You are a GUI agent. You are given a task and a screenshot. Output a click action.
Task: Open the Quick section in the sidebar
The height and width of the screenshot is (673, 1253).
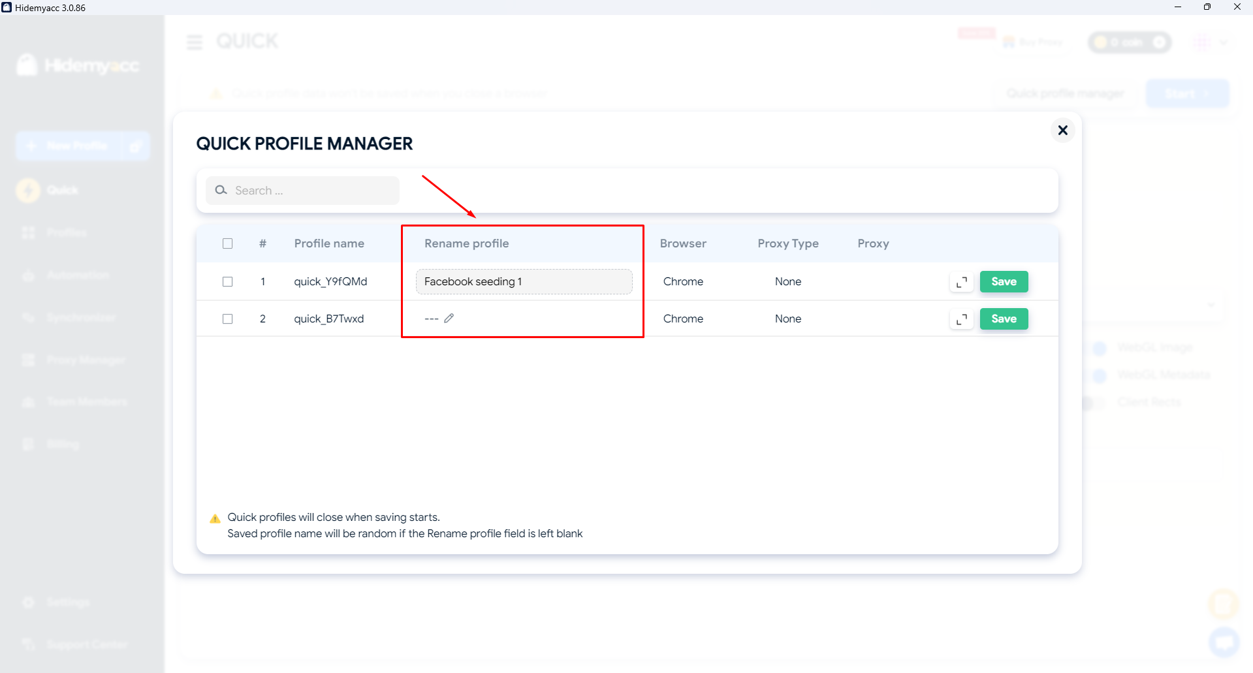(x=62, y=190)
